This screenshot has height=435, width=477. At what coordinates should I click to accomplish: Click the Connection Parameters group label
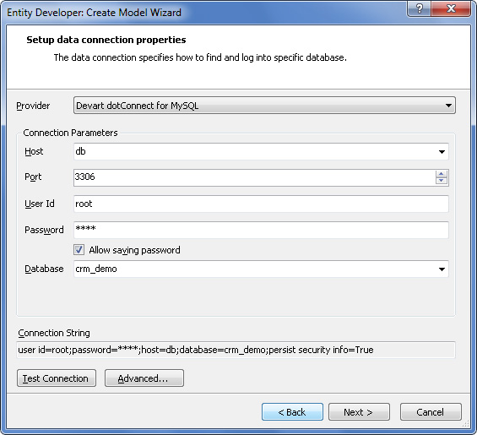point(70,133)
